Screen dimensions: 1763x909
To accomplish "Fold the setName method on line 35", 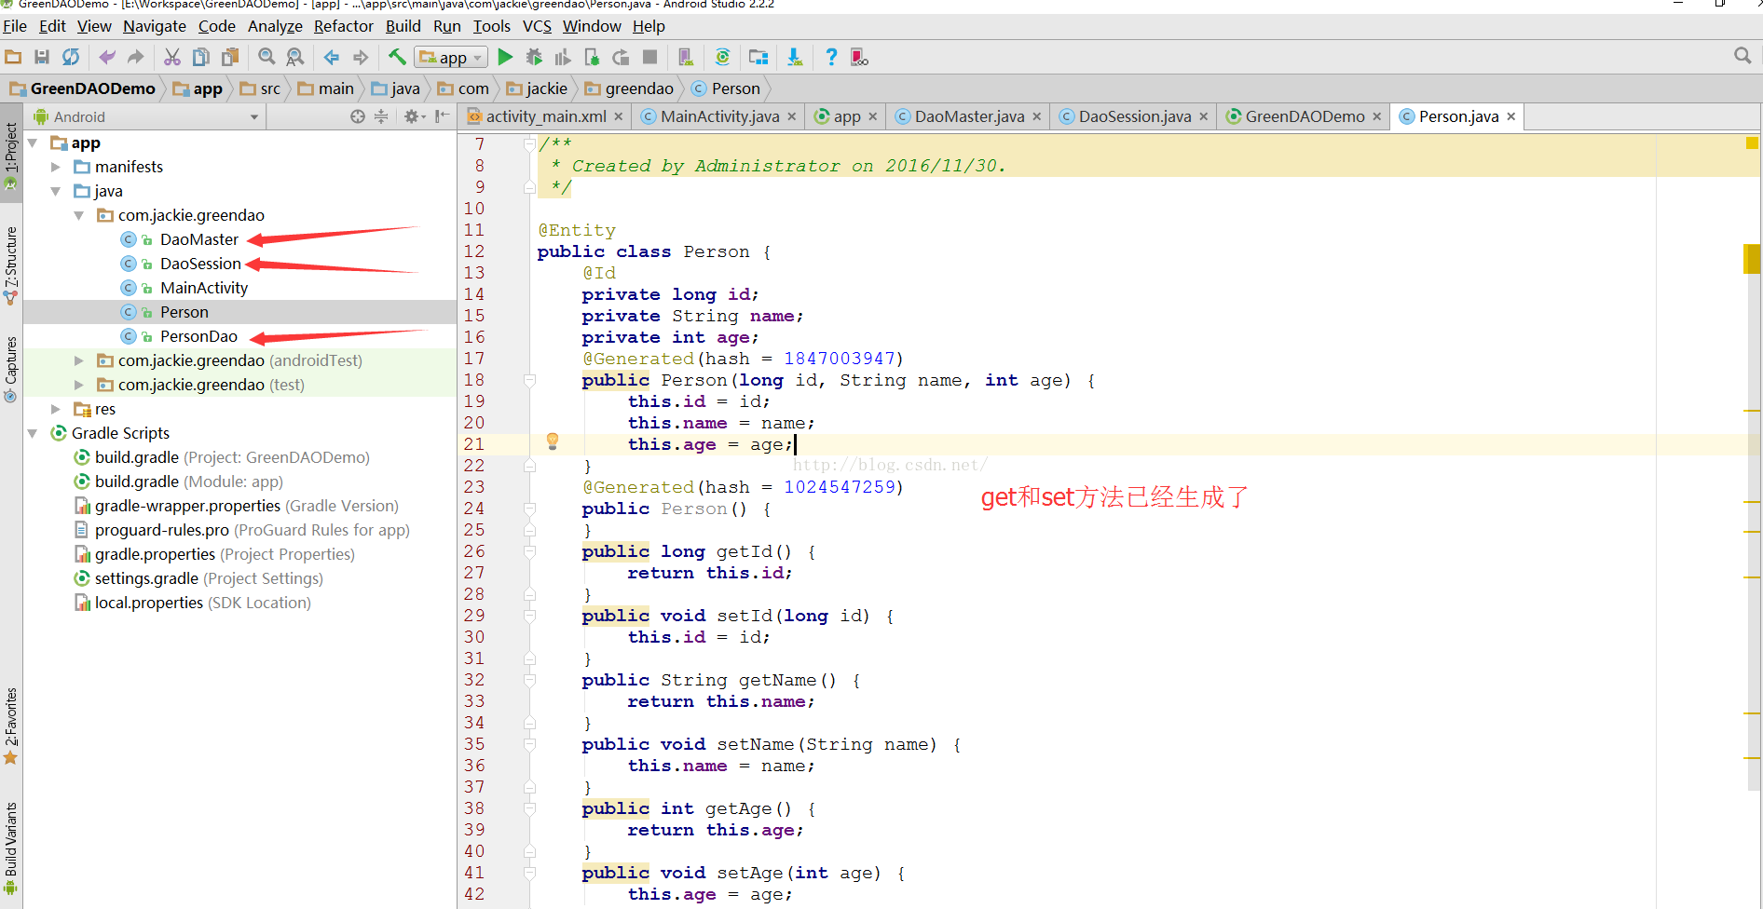I will click(x=529, y=744).
